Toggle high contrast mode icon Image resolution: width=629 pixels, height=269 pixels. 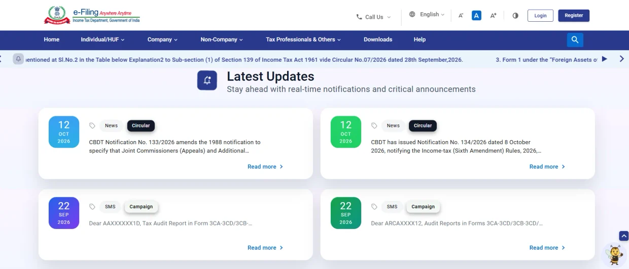tap(515, 16)
